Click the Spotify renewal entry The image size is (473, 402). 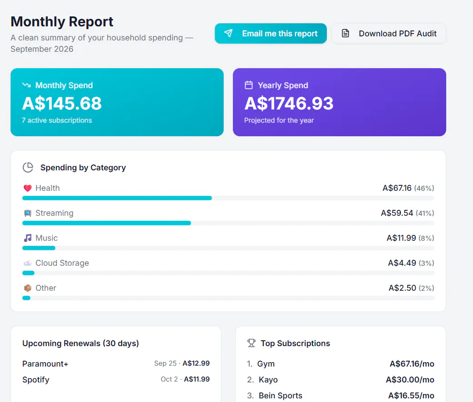116,380
